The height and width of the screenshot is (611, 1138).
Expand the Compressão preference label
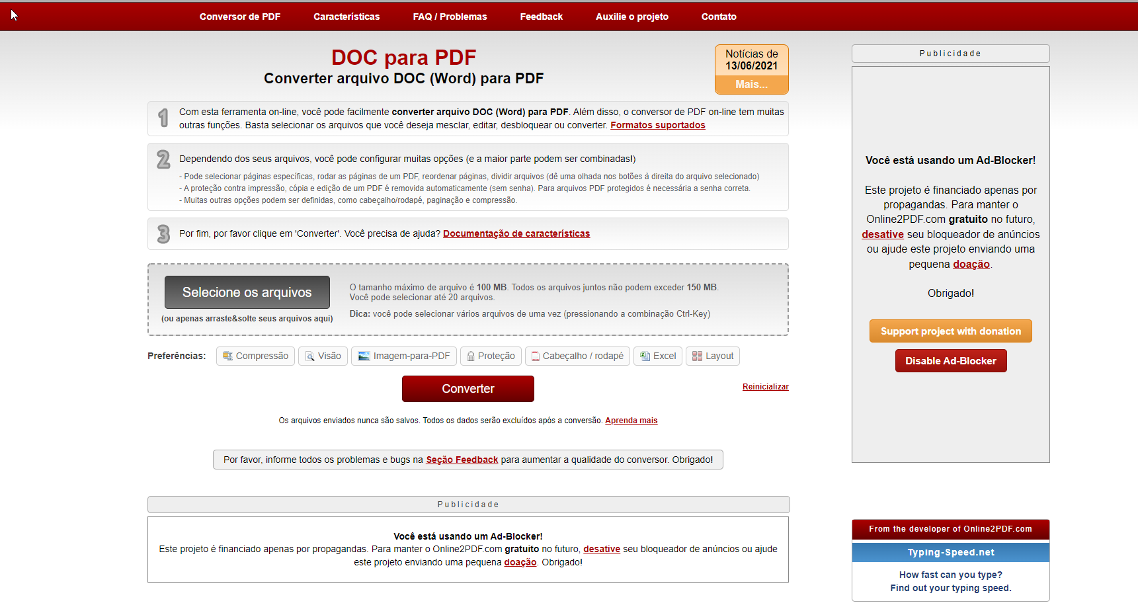[x=262, y=356]
